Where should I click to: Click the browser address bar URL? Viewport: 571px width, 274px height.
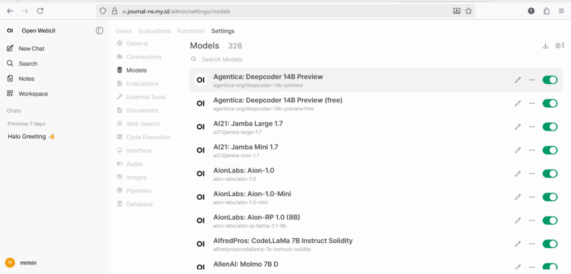(176, 11)
